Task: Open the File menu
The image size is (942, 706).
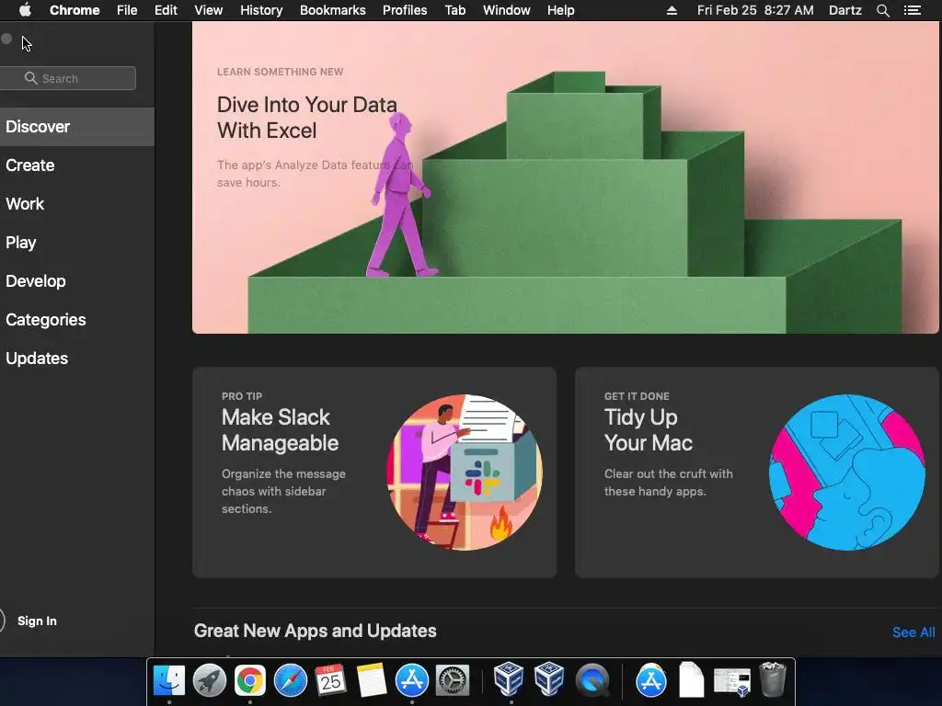Action: click(127, 10)
